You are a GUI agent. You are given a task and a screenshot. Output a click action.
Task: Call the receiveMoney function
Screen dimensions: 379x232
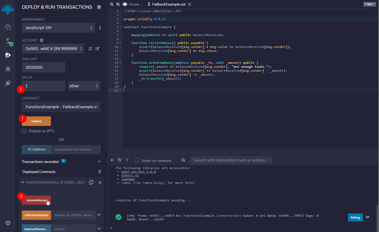coord(36,200)
